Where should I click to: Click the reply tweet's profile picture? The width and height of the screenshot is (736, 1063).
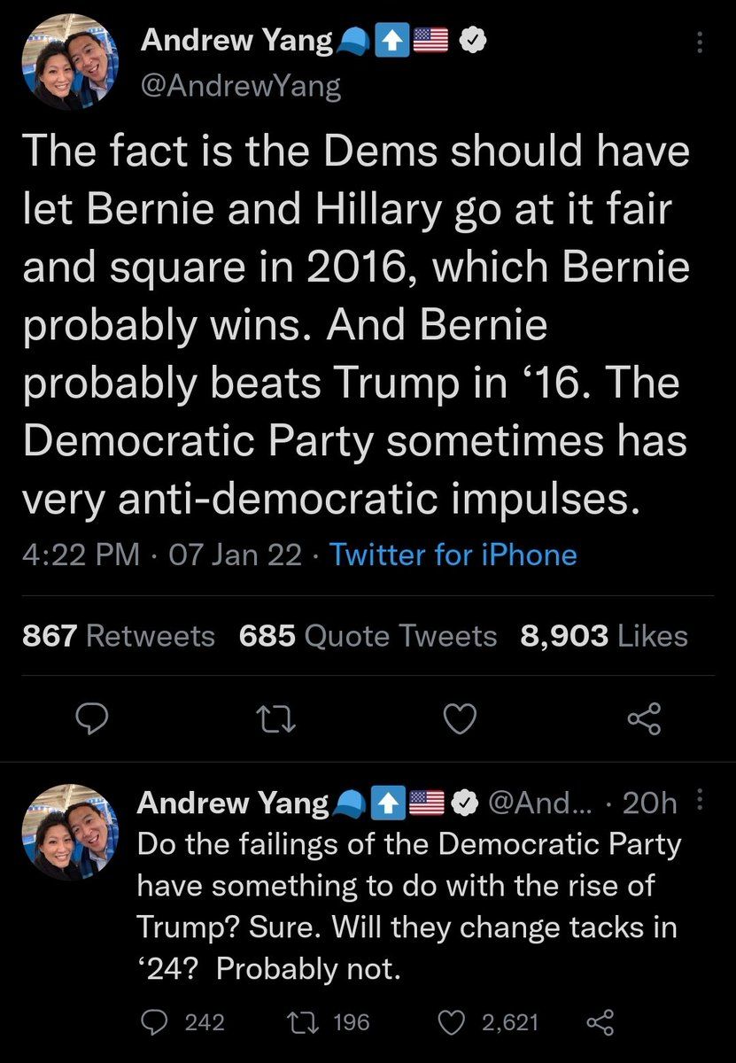click(69, 831)
